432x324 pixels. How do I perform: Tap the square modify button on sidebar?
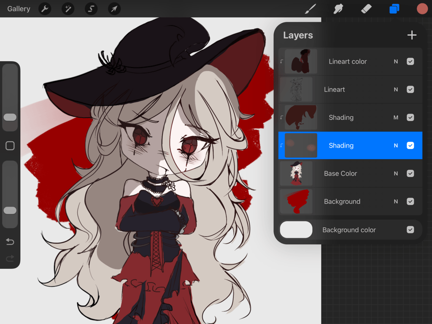tap(10, 146)
